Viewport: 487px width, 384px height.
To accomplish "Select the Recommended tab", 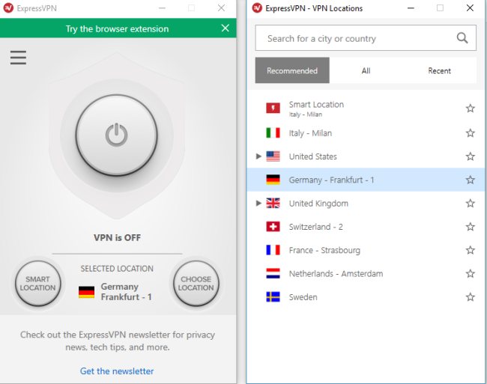I will pos(292,71).
